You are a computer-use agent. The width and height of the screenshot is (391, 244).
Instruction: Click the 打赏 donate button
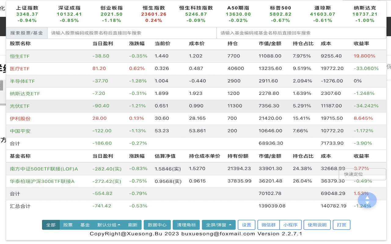[342, 225]
